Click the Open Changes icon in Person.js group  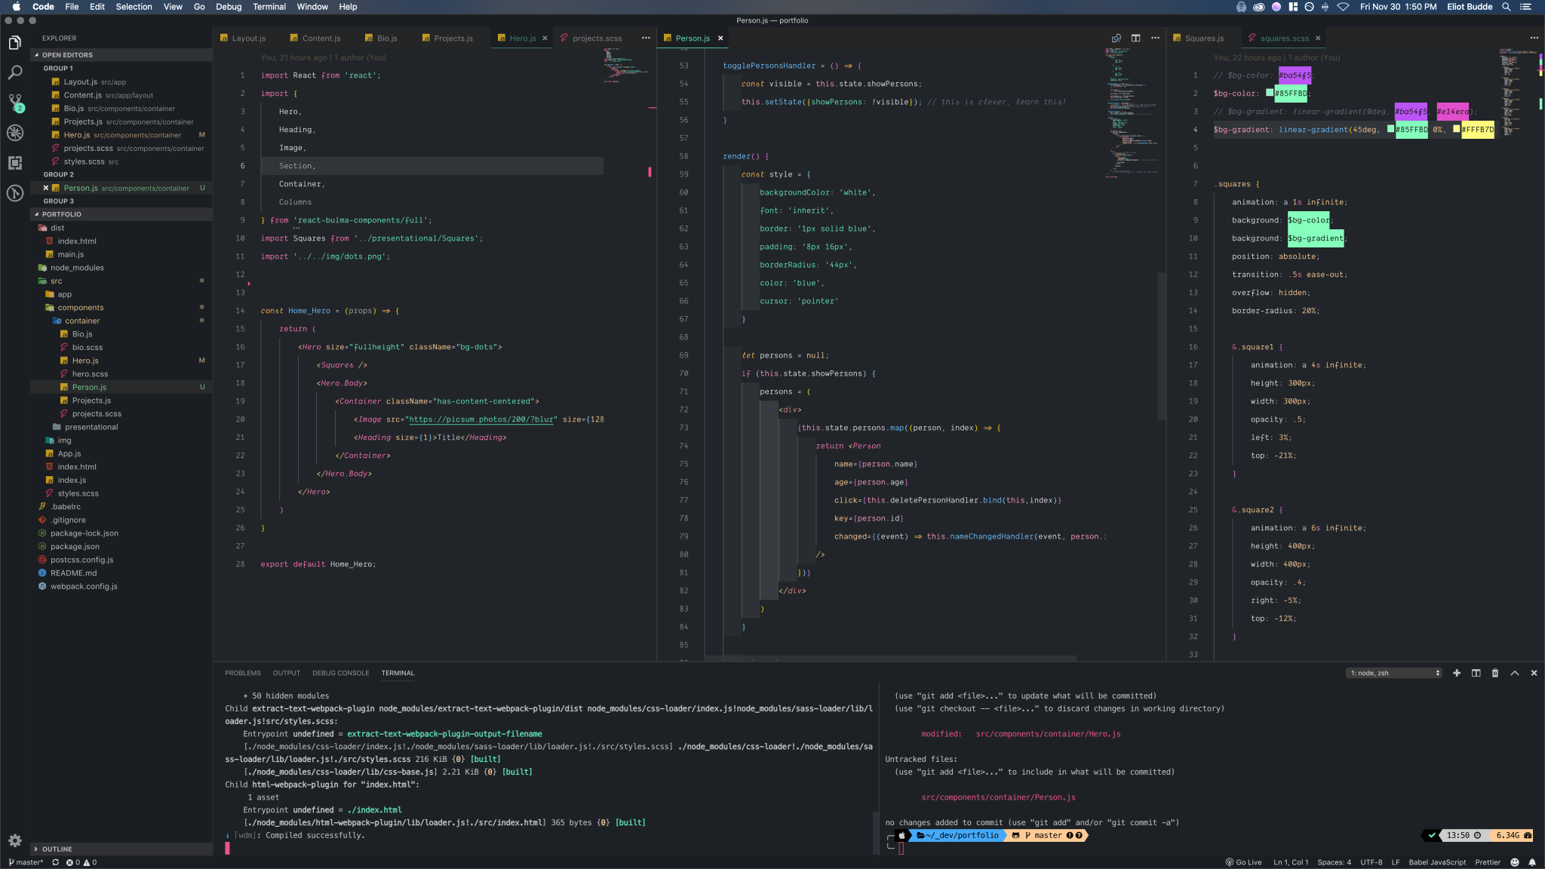(1116, 38)
